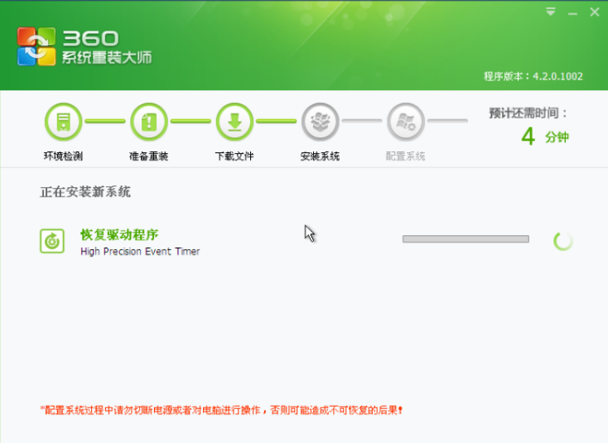
Task: Click the 安装系统 label
Action: tap(320, 156)
